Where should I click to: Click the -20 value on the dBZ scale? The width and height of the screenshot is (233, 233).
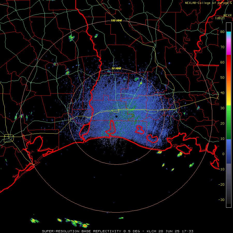point(221,185)
